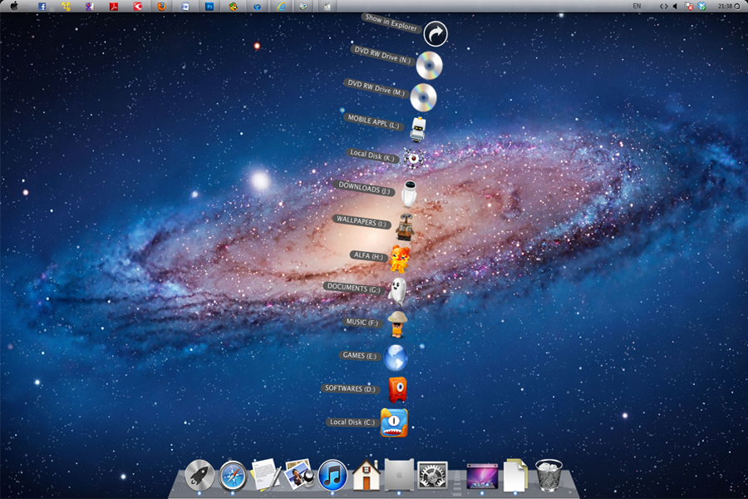Click the red C icon beside Acrobat
Image resolution: width=748 pixels, height=499 pixels.
tap(137, 6)
